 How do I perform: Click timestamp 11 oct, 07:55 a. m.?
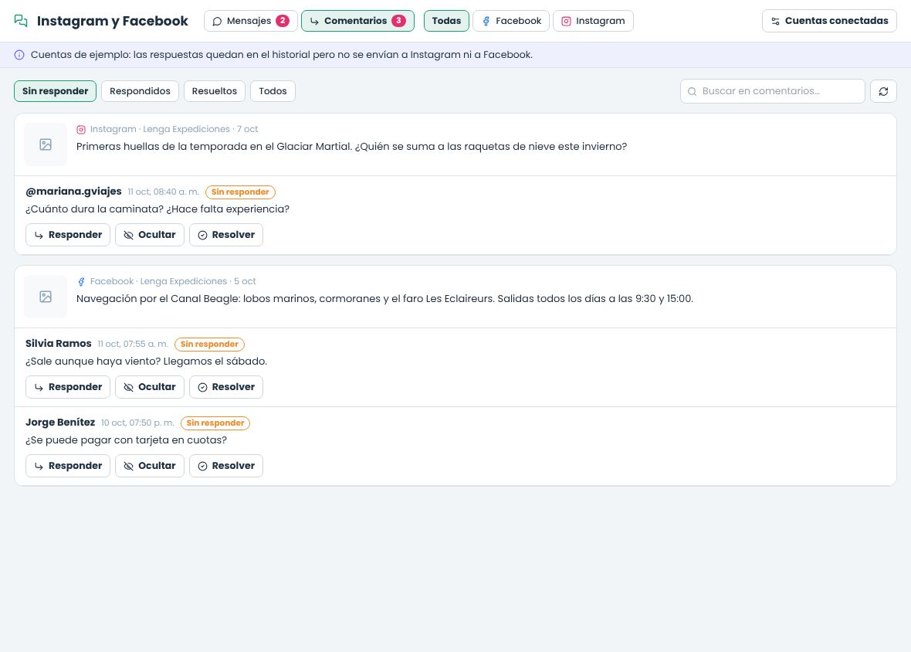(133, 345)
